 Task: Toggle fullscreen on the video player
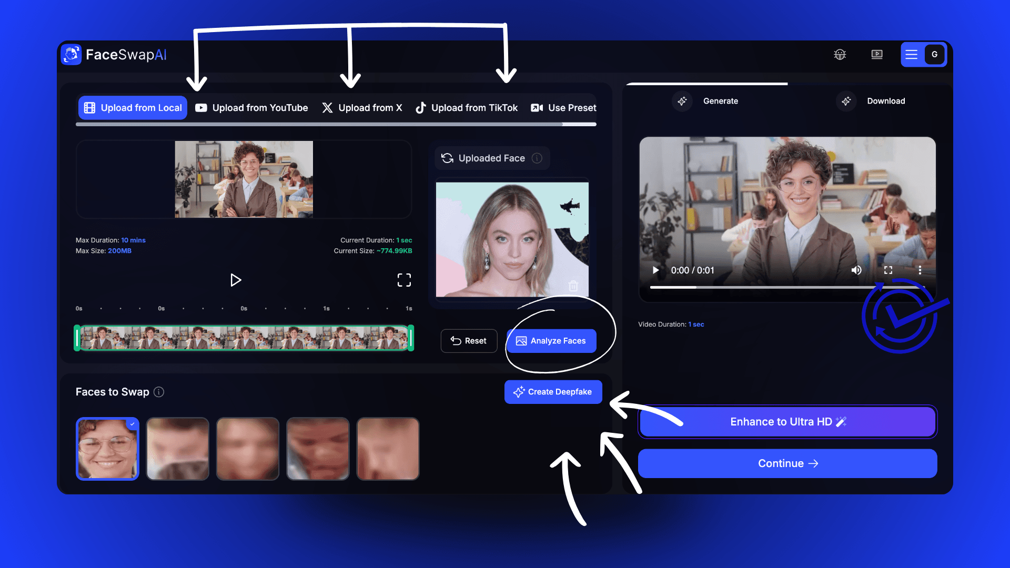[888, 270]
